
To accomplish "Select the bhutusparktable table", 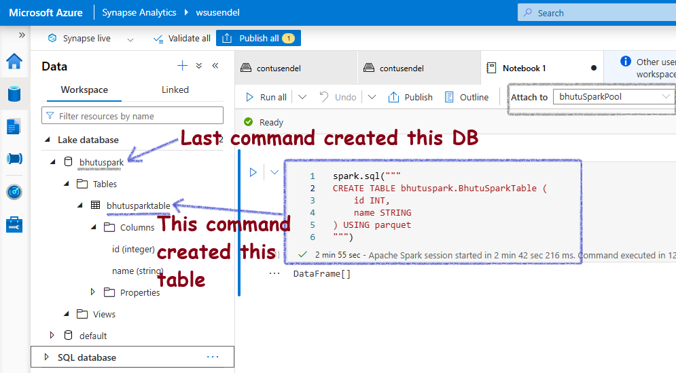I will pyautogui.click(x=139, y=205).
